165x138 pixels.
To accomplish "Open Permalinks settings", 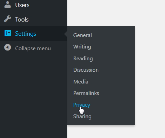I will point(86,93).
